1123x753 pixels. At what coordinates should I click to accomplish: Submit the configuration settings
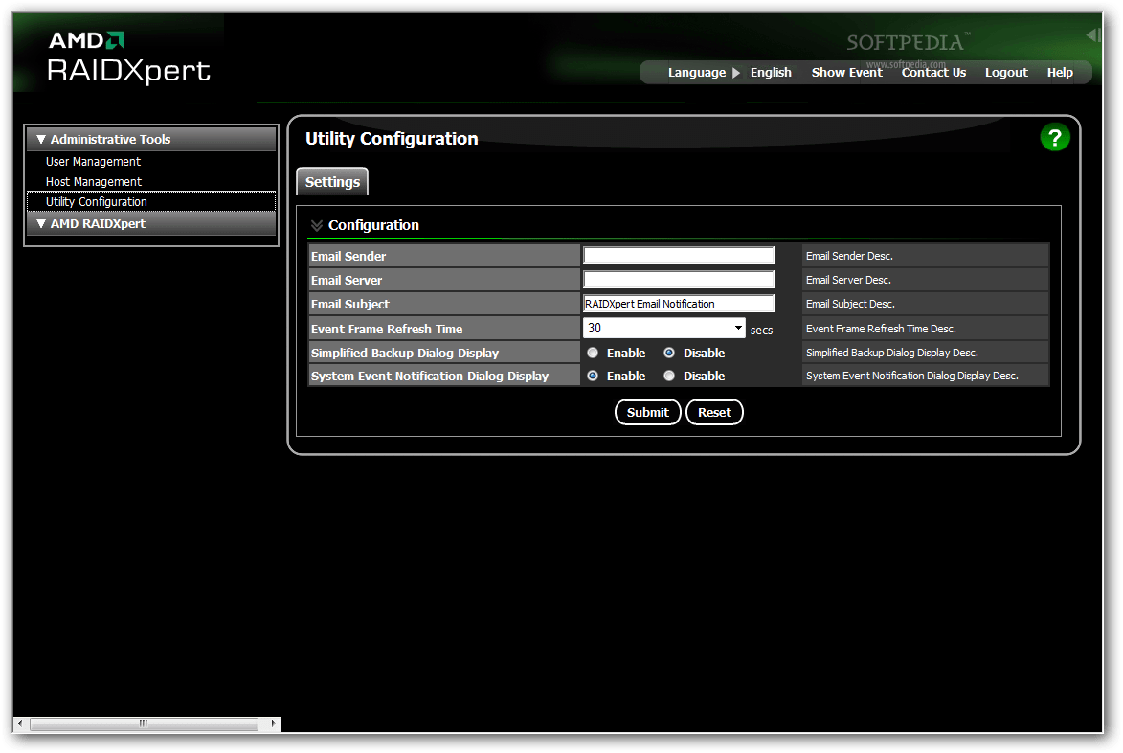[647, 412]
